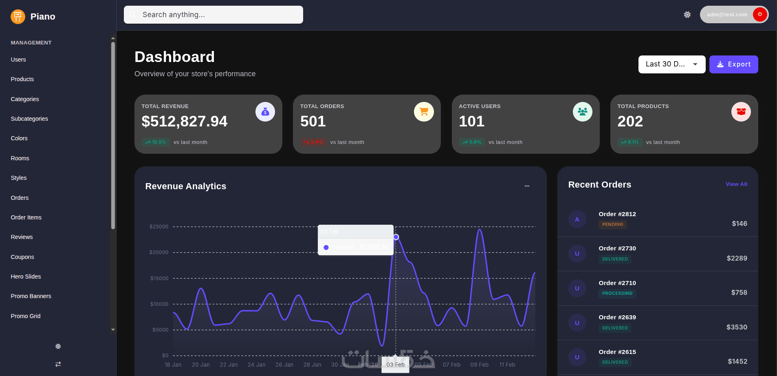Click the search magnifier icon
This screenshot has width=777, height=376.
(x=132, y=15)
